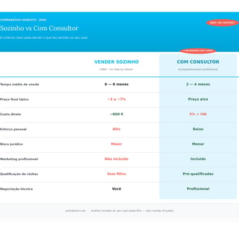Image resolution: width=239 pixels, height=233 pixels.
Task: Click the 'COM CONSULTOR' column header
Action: pos(198,62)
